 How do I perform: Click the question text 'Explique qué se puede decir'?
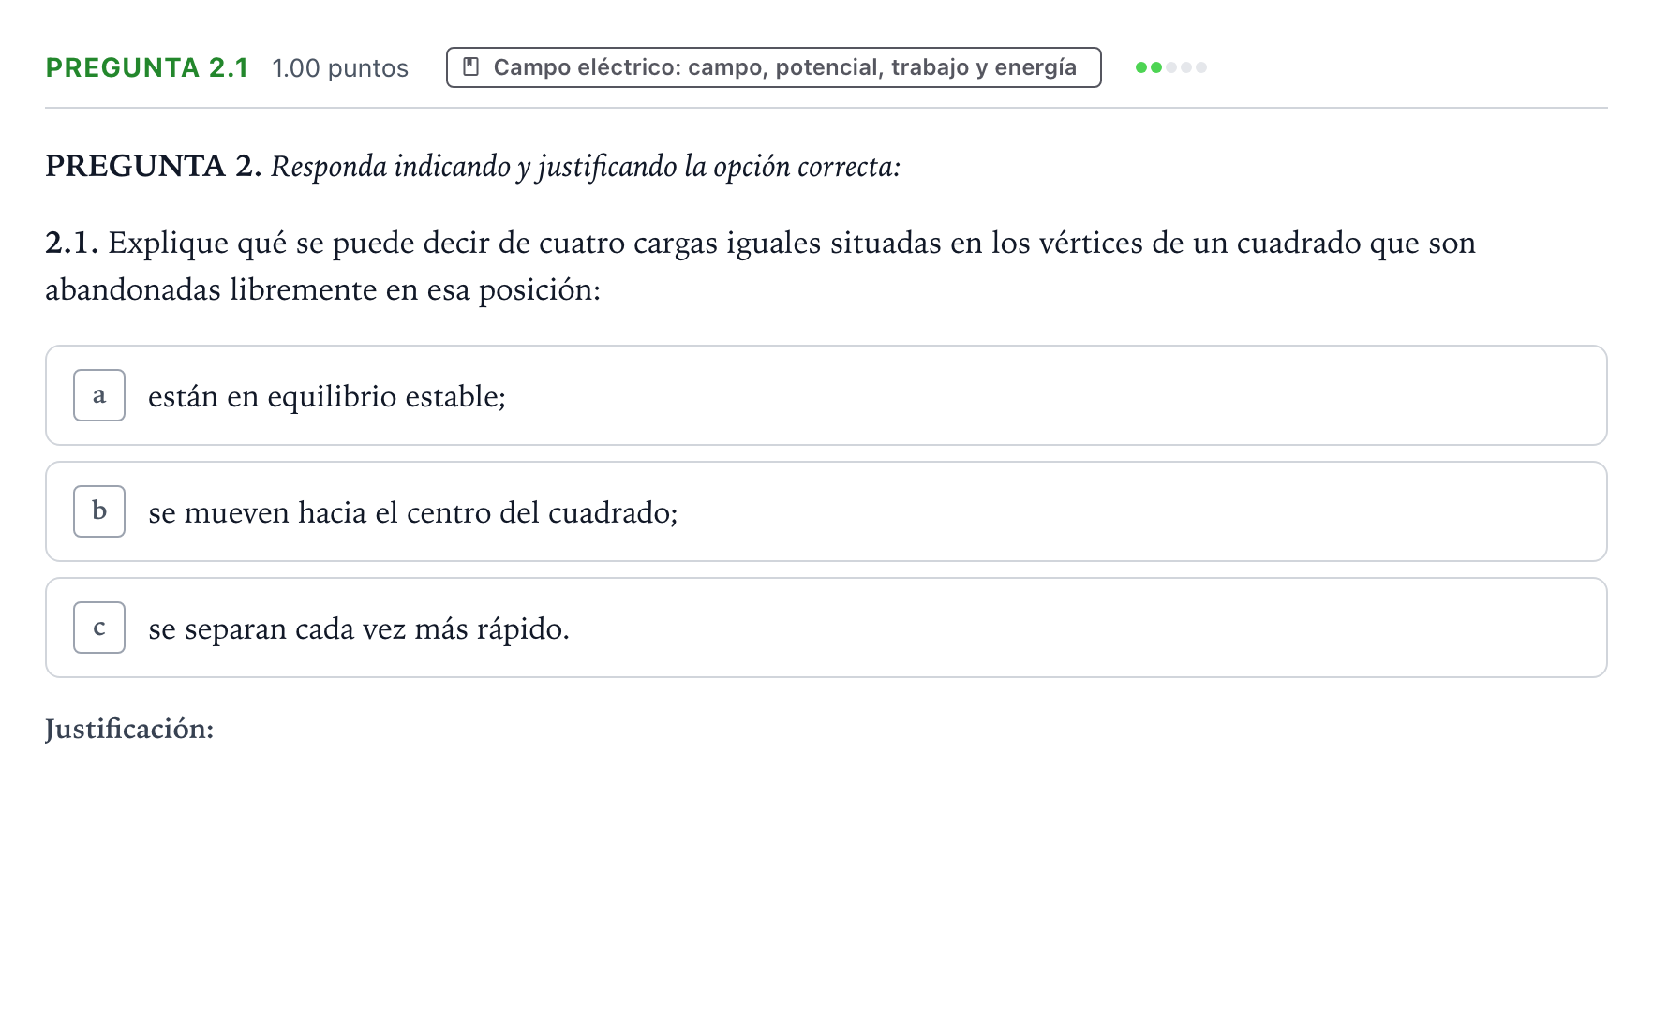tap(760, 266)
